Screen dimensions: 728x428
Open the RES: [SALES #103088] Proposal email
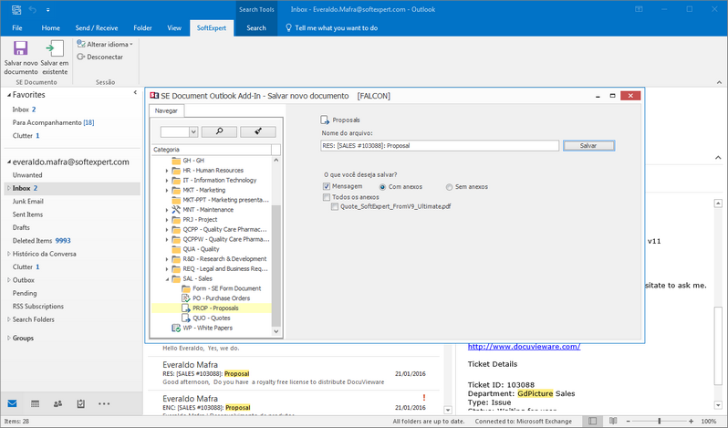[x=294, y=373]
